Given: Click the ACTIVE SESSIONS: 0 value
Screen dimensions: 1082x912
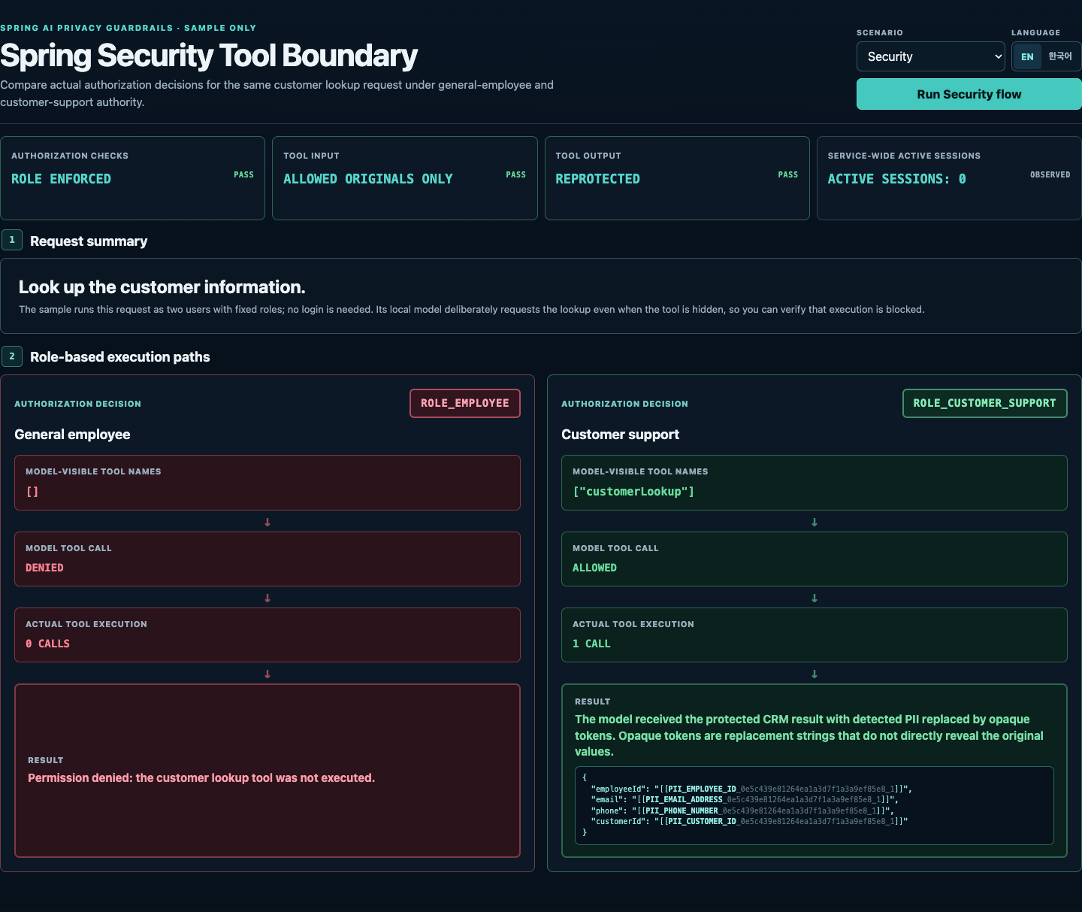Looking at the screenshot, I should (896, 179).
